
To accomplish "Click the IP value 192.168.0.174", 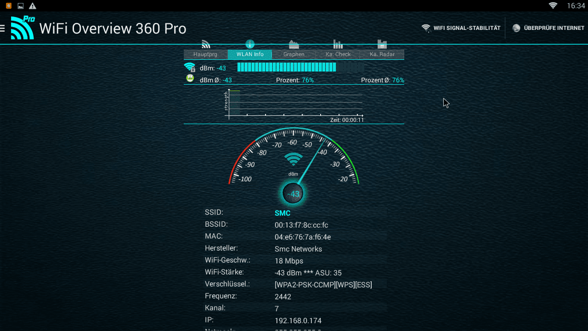I will [298, 321].
